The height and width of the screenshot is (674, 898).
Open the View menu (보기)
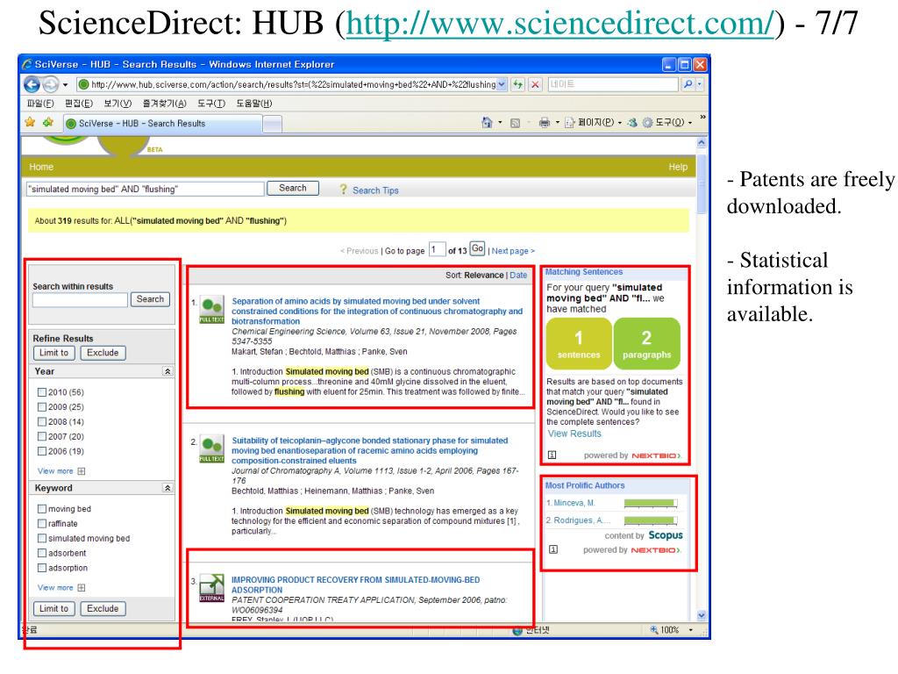pos(118,104)
